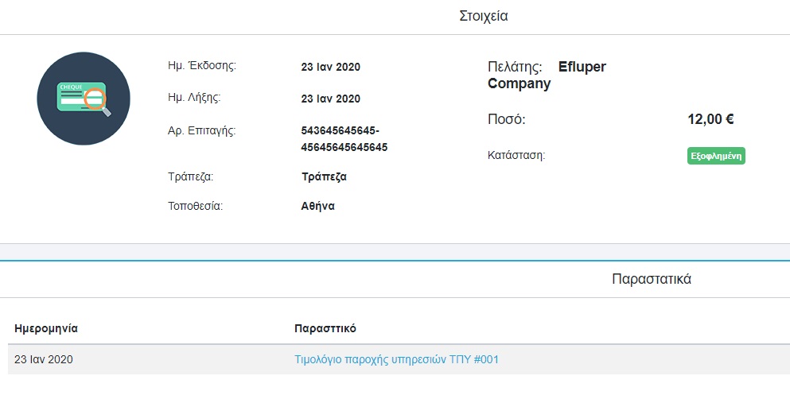The width and height of the screenshot is (790, 399).
Task: Click the Αθήνα location value
Action: 318,206
